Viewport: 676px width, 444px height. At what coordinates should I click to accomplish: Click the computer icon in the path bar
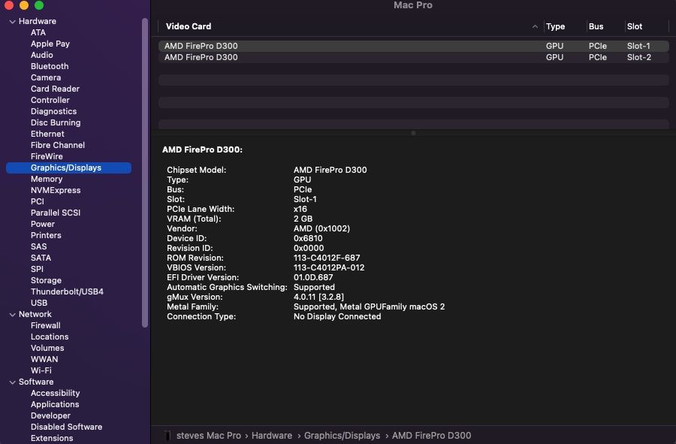[167, 436]
